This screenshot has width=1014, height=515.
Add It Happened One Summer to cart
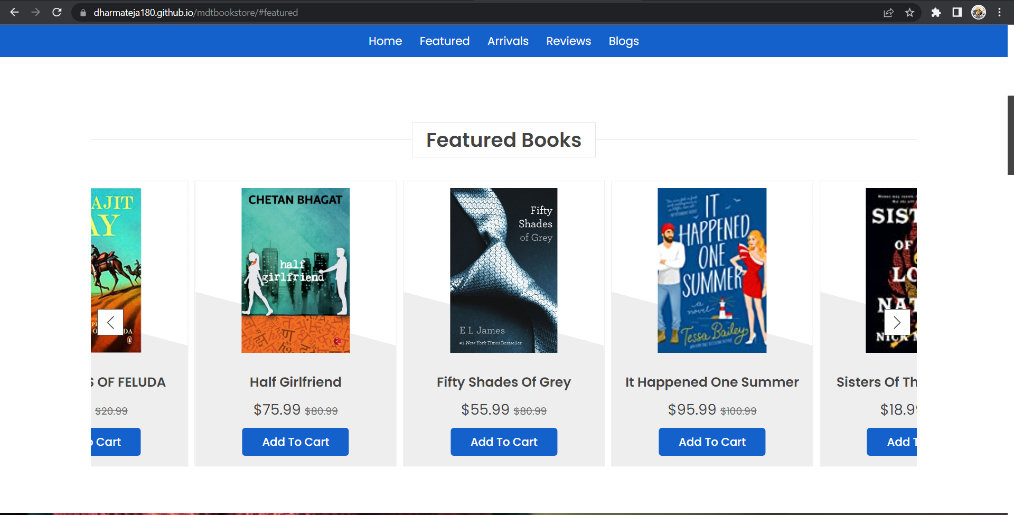(711, 442)
